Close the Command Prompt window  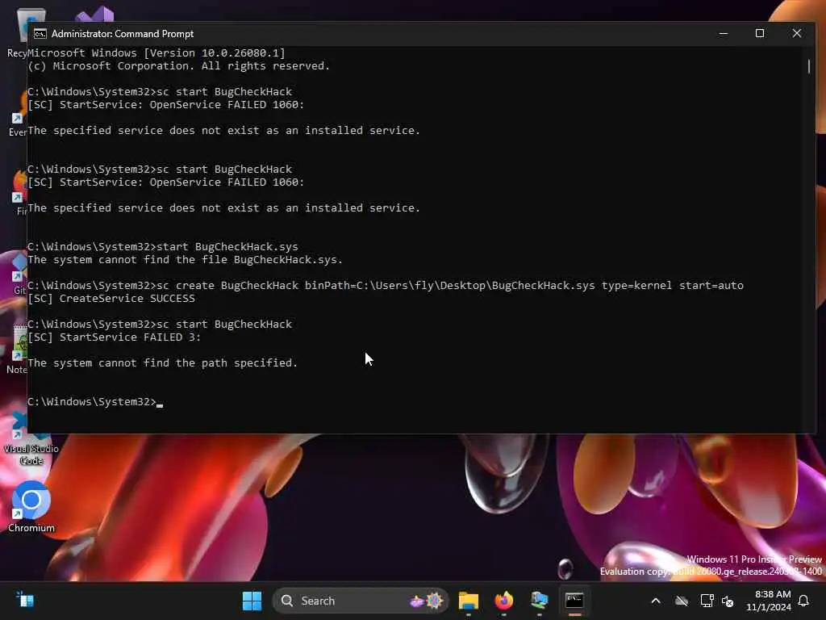pyautogui.click(x=796, y=33)
